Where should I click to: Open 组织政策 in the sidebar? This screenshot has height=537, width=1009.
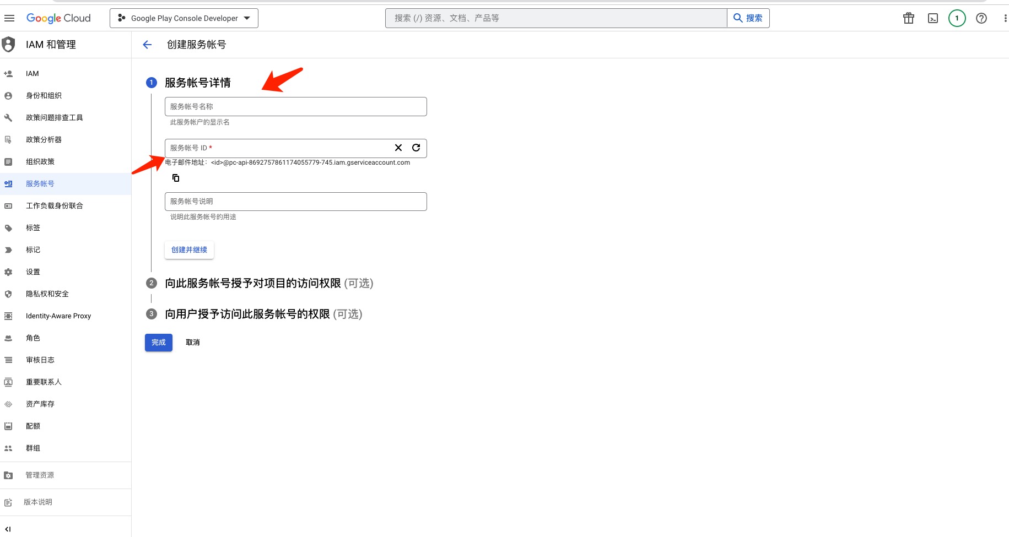click(66, 161)
